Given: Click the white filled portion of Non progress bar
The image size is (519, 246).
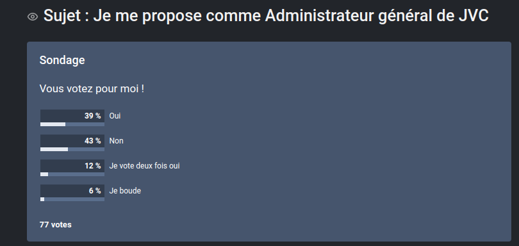Looking at the screenshot, I should 54,149.
